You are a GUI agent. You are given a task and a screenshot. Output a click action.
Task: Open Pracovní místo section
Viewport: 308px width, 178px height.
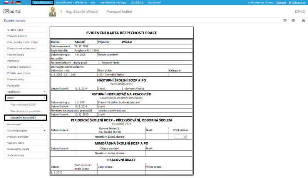[x=25, y=79]
